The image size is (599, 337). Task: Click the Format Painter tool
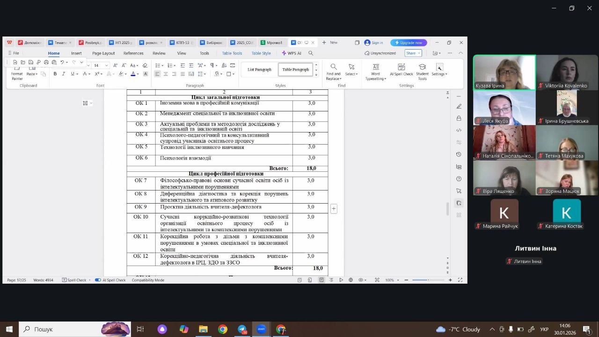click(x=17, y=75)
